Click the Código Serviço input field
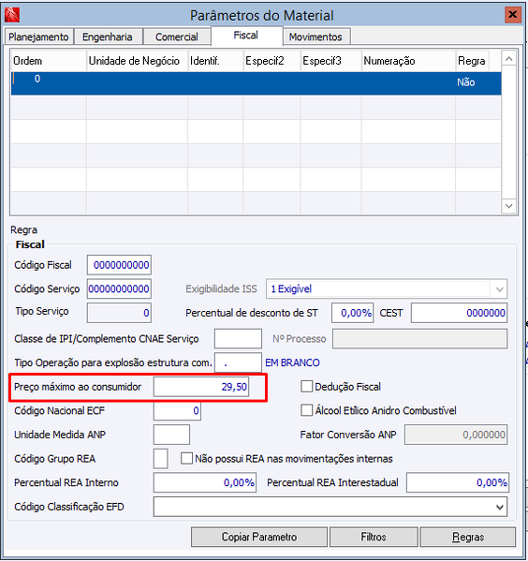This screenshot has width=528, height=561. [x=119, y=288]
